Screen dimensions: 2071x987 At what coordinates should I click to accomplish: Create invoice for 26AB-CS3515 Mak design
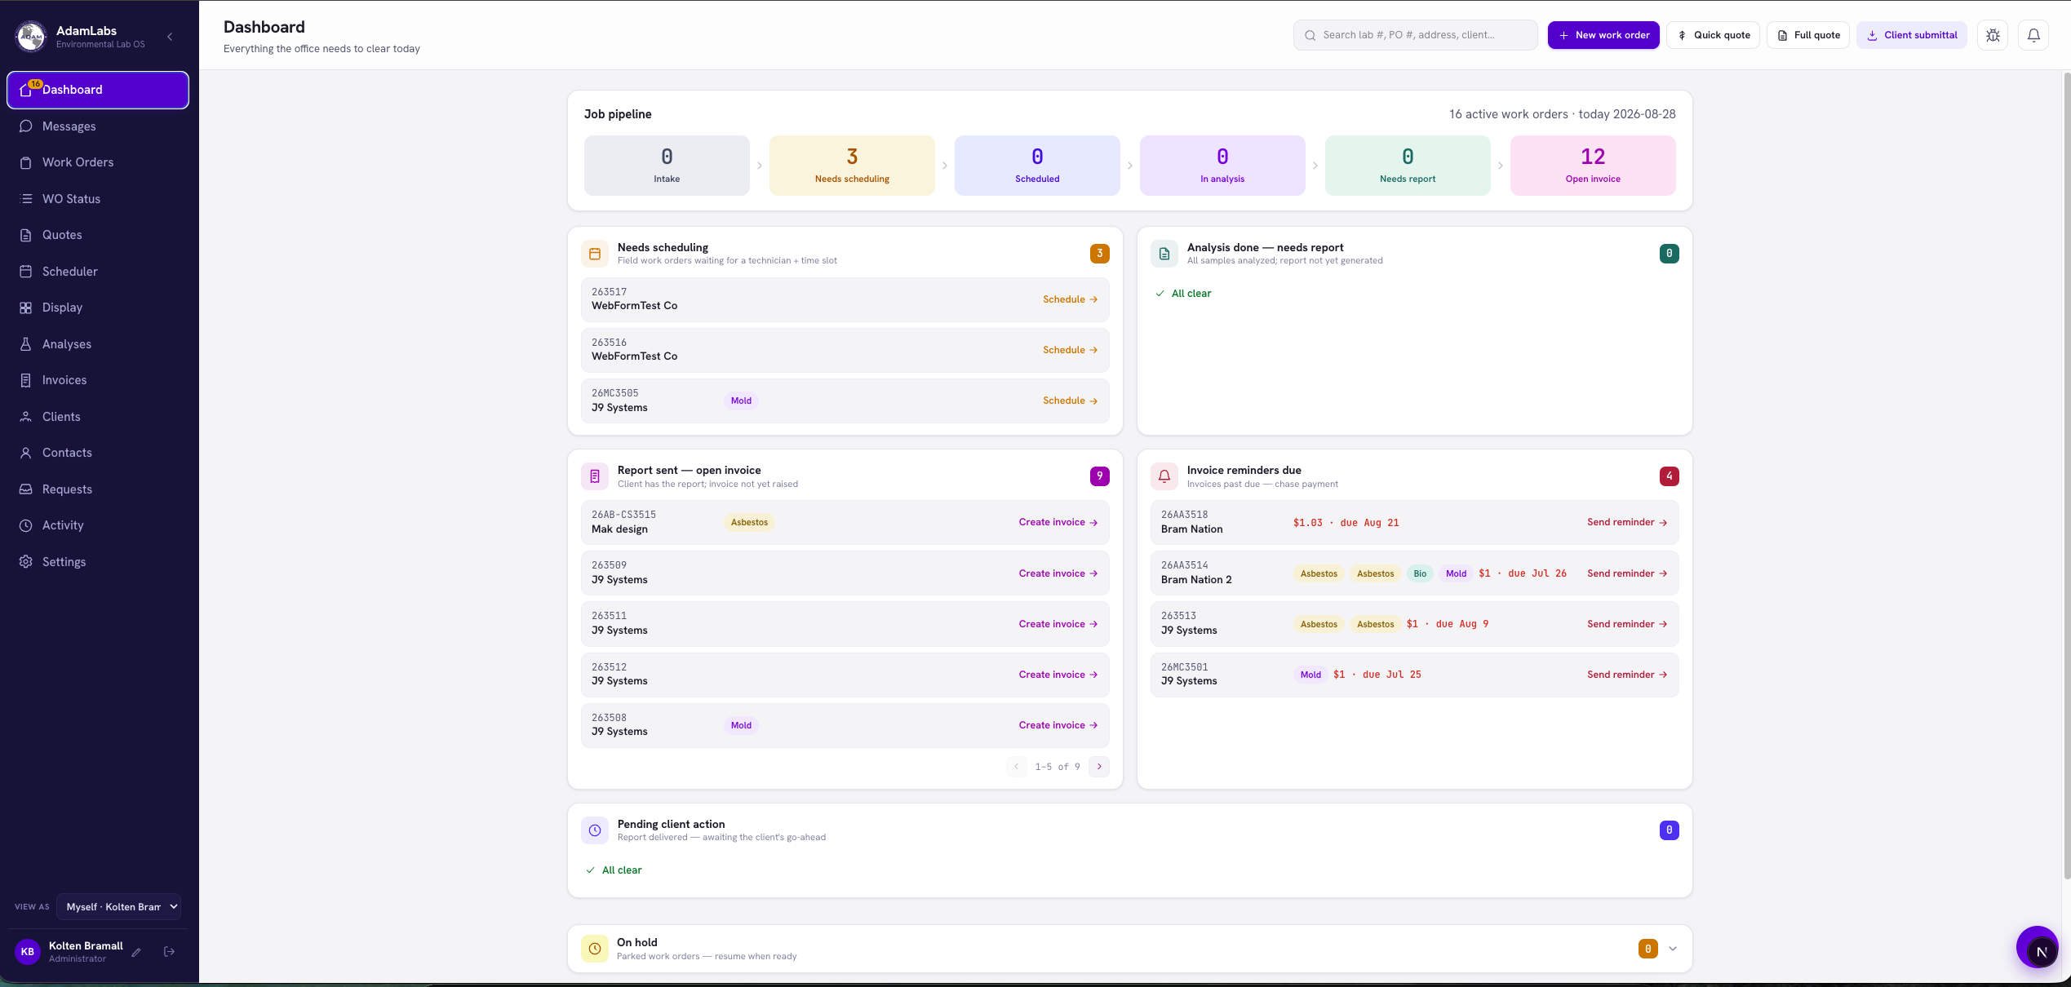pyautogui.click(x=1058, y=522)
